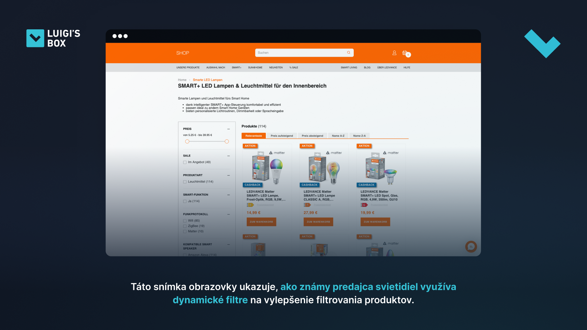Add the 19,99 € spot to Warenkorb
Image resolution: width=587 pixels, height=330 pixels.
(x=375, y=222)
